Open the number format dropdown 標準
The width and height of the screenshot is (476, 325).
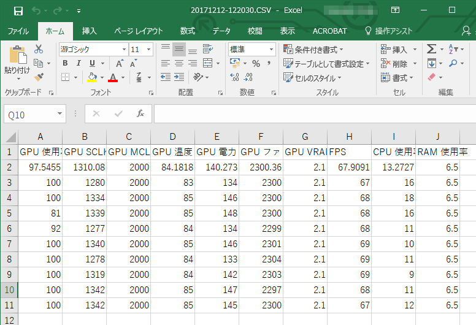pos(271,50)
